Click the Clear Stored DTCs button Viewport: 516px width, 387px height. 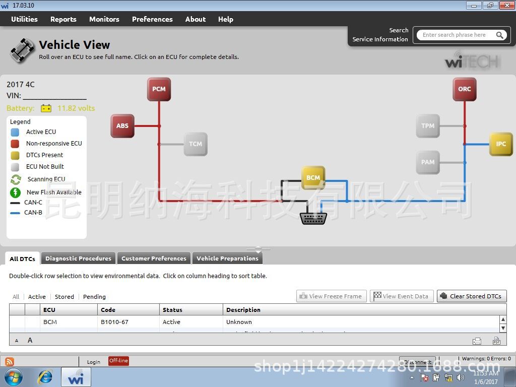click(472, 296)
